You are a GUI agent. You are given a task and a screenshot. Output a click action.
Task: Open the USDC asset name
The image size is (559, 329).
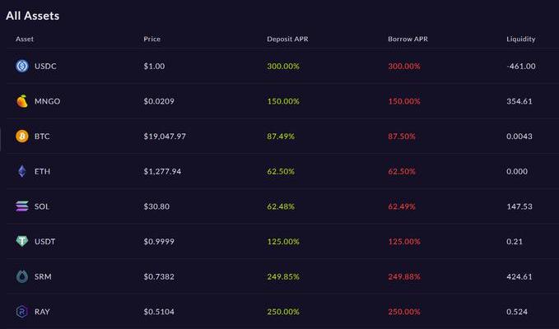pos(45,67)
